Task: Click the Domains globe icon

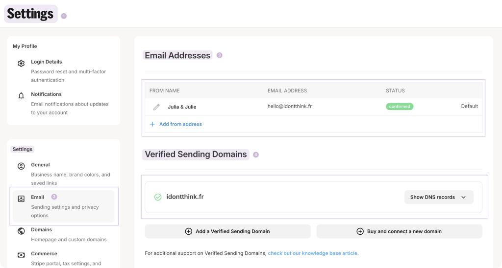Action: click(21, 231)
